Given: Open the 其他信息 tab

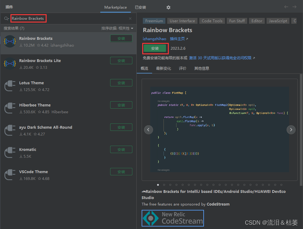Looking at the screenshot, I should [x=202, y=69].
